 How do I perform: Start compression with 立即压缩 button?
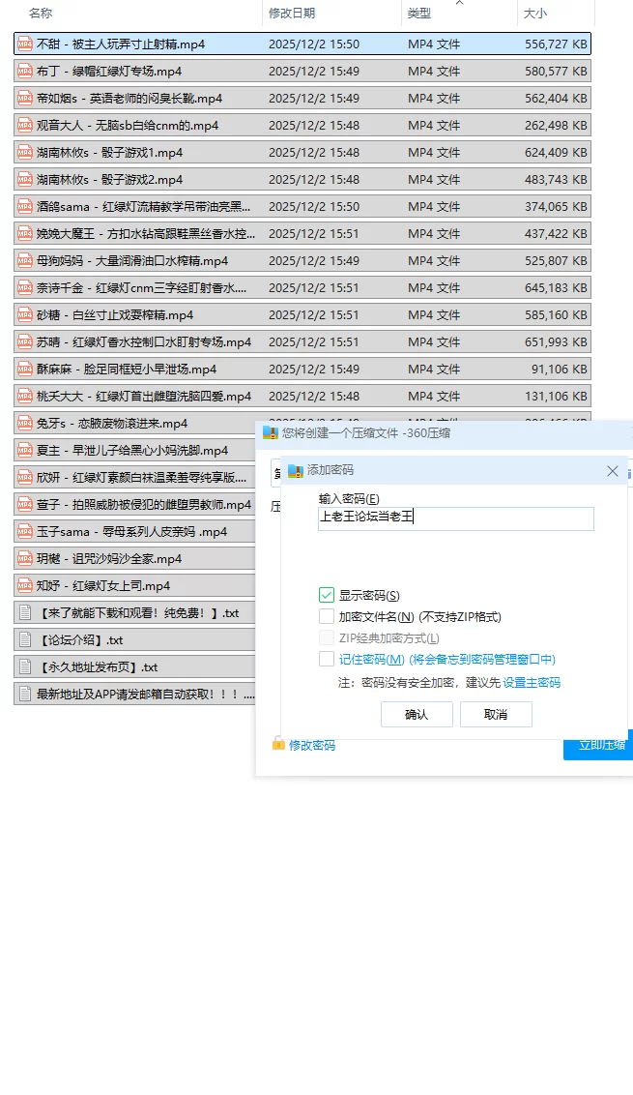pyautogui.click(x=599, y=745)
